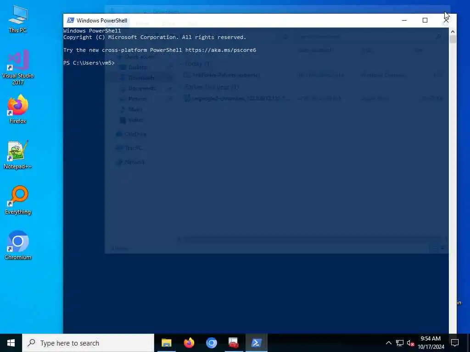Click the PowerShell vertical scrollbar thumb

point(453,39)
